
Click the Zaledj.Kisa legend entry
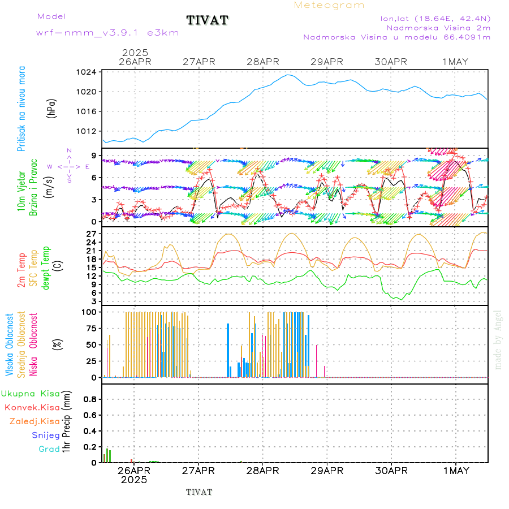pyautogui.click(x=34, y=421)
